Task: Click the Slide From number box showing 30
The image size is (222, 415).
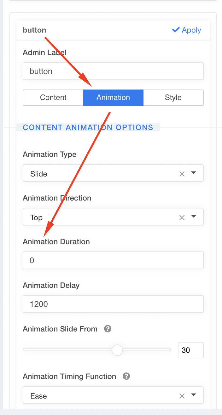Action: pos(190,350)
